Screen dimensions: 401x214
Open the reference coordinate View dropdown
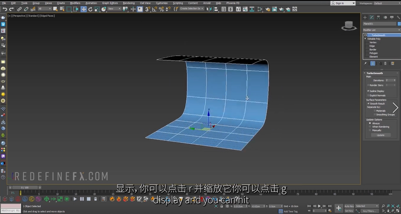point(114,9)
